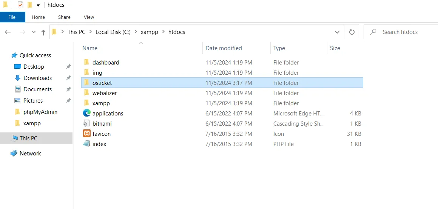Screen dimensions: 438x209
Task: Click the xampp folder icon in file list
Action: pos(86,103)
